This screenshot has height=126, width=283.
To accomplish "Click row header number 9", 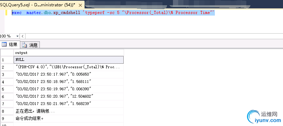I will pyautogui.click(x=7, y=119).
